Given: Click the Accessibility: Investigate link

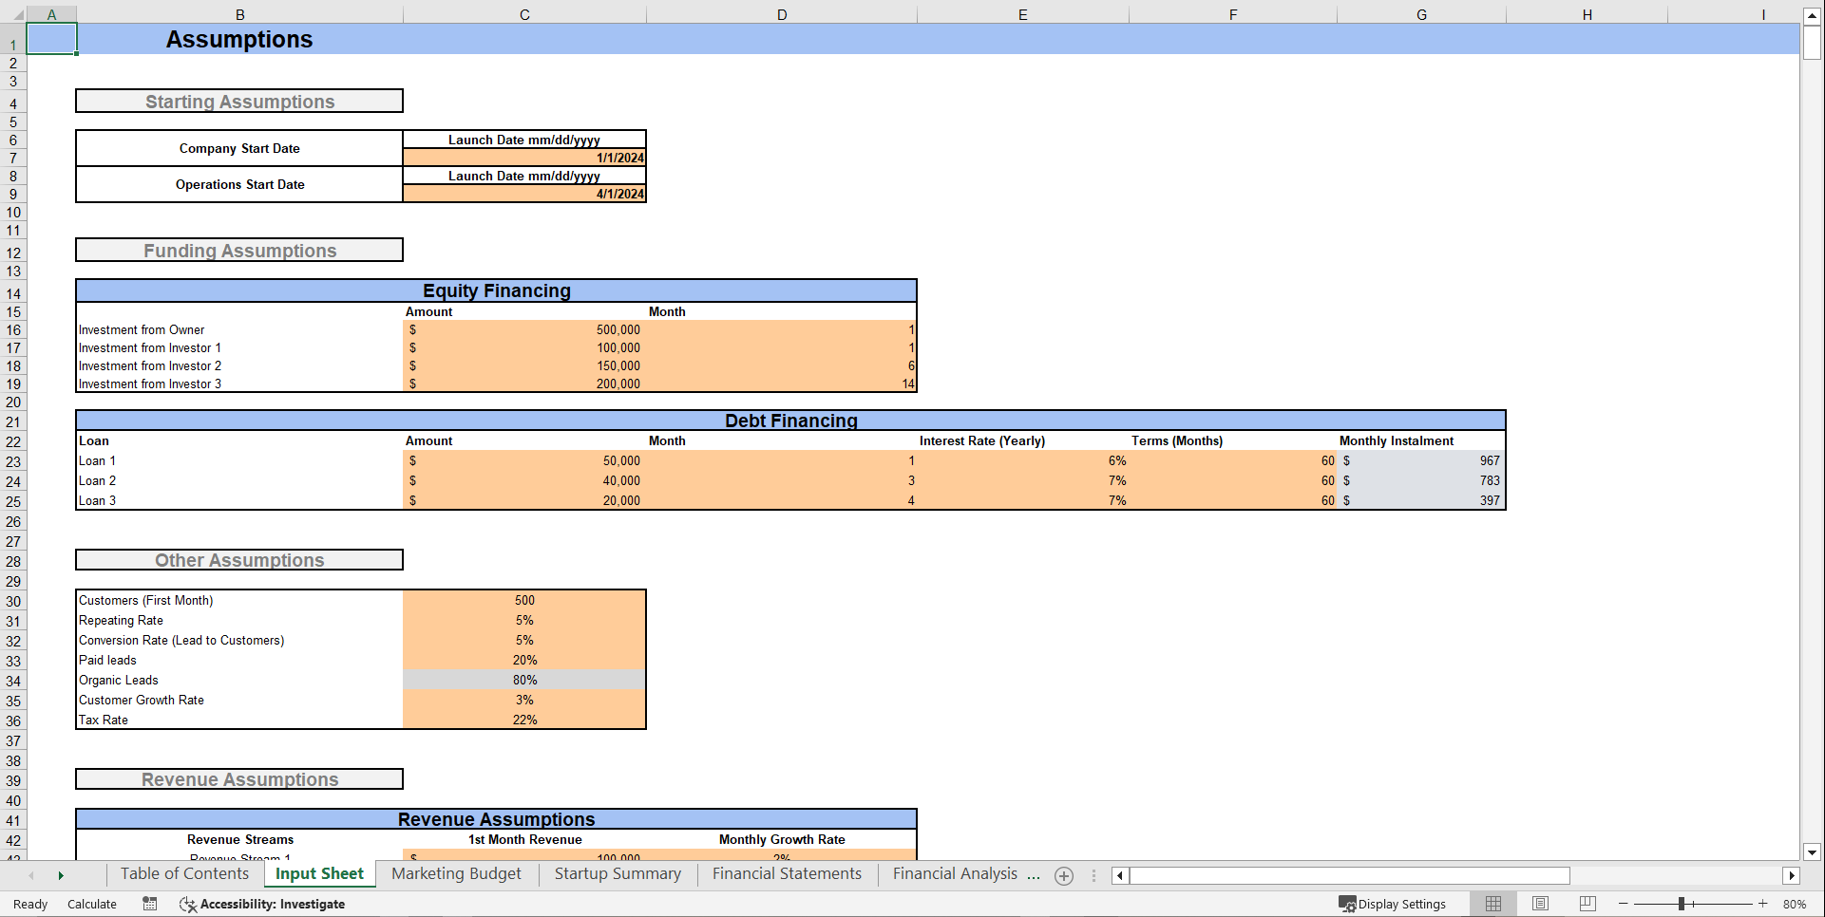Looking at the screenshot, I should [x=273, y=904].
